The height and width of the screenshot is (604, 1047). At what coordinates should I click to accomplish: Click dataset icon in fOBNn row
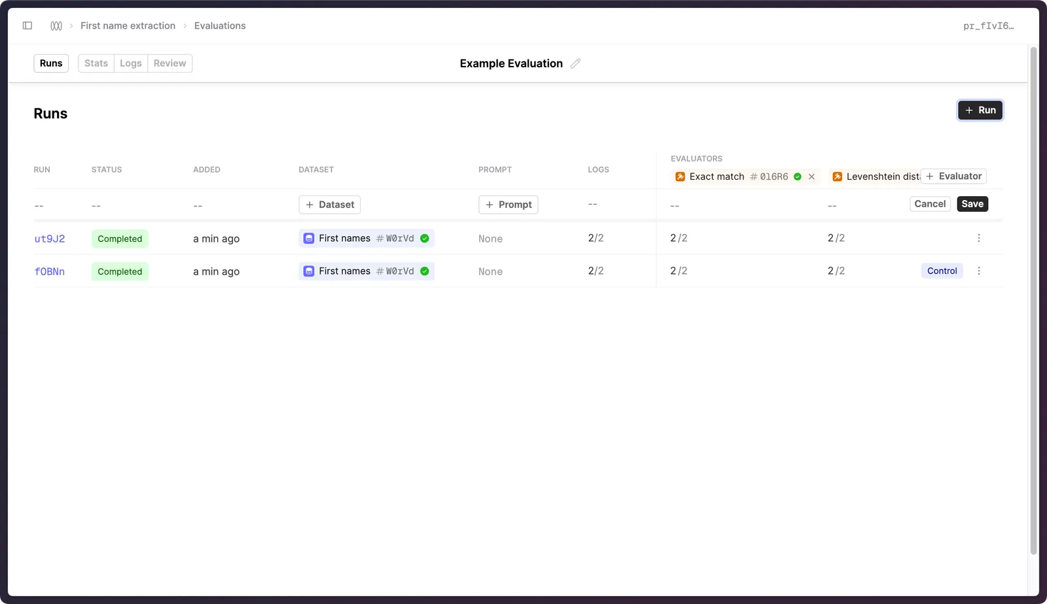point(309,271)
